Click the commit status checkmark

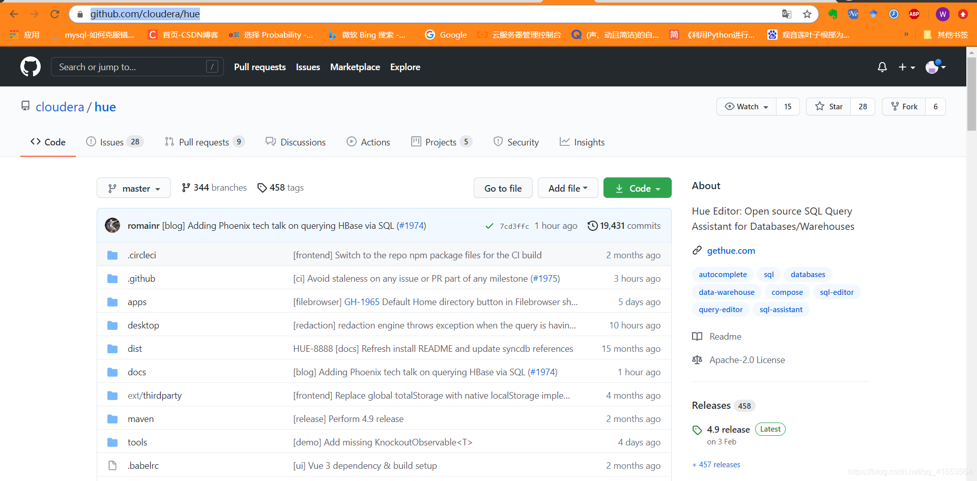[x=489, y=226]
